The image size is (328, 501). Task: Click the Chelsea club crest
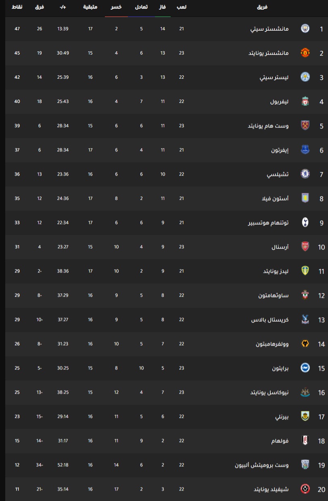tap(305, 174)
